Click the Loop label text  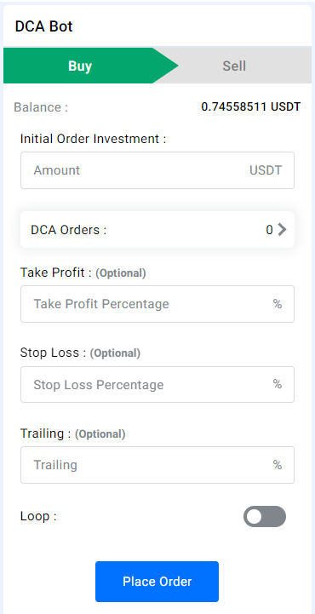click(38, 517)
